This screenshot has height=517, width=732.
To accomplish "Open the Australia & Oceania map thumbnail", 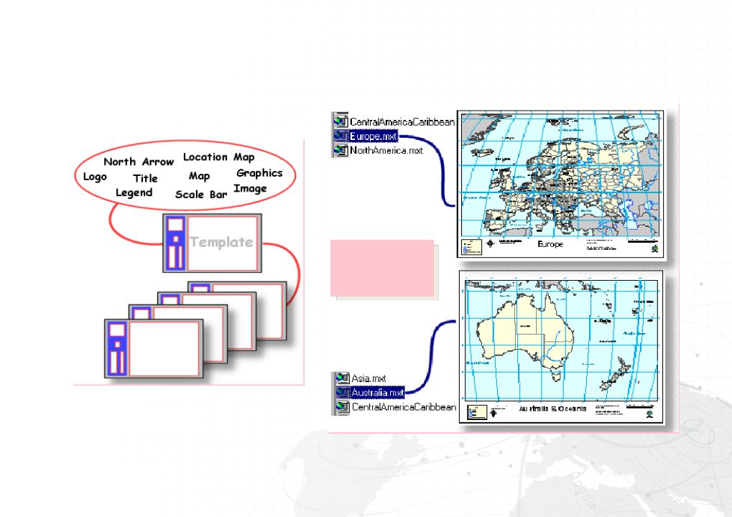I will tap(561, 347).
